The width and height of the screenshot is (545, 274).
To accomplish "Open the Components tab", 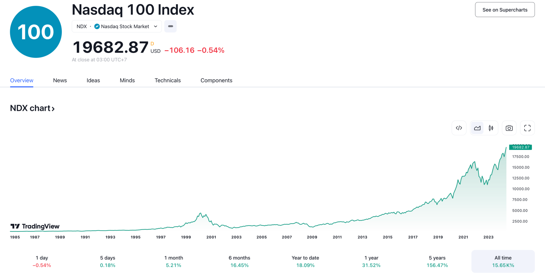I will pyautogui.click(x=216, y=80).
